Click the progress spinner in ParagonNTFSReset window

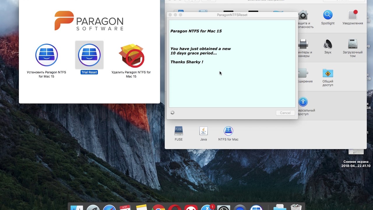tap(173, 113)
